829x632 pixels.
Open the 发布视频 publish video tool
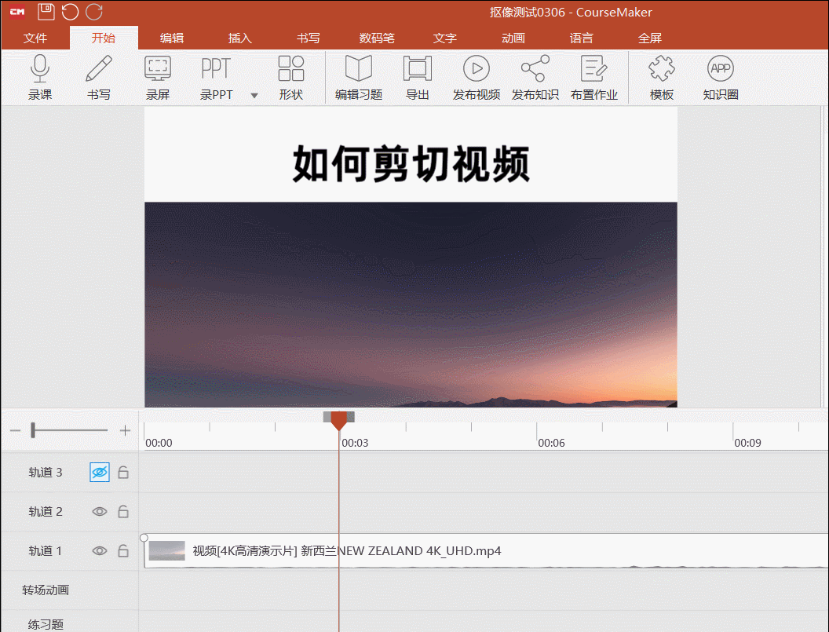coord(476,76)
